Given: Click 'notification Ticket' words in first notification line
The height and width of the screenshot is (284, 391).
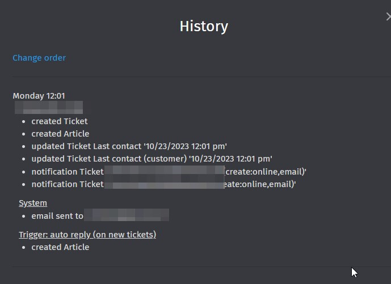Looking at the screenshot, I should [68, 172].
